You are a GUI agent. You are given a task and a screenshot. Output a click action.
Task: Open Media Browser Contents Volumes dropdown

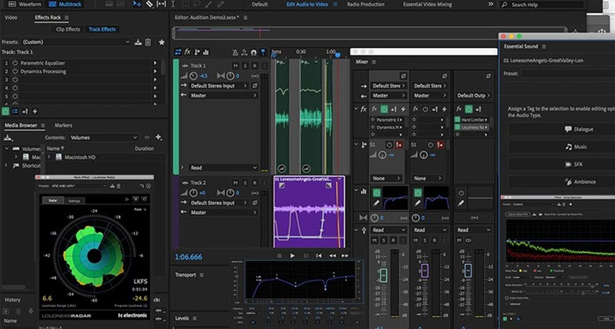click(104, 137)
